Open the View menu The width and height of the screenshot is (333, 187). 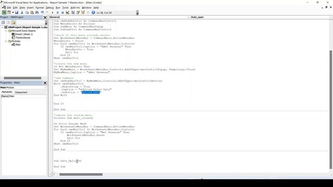tap(22, 8)
